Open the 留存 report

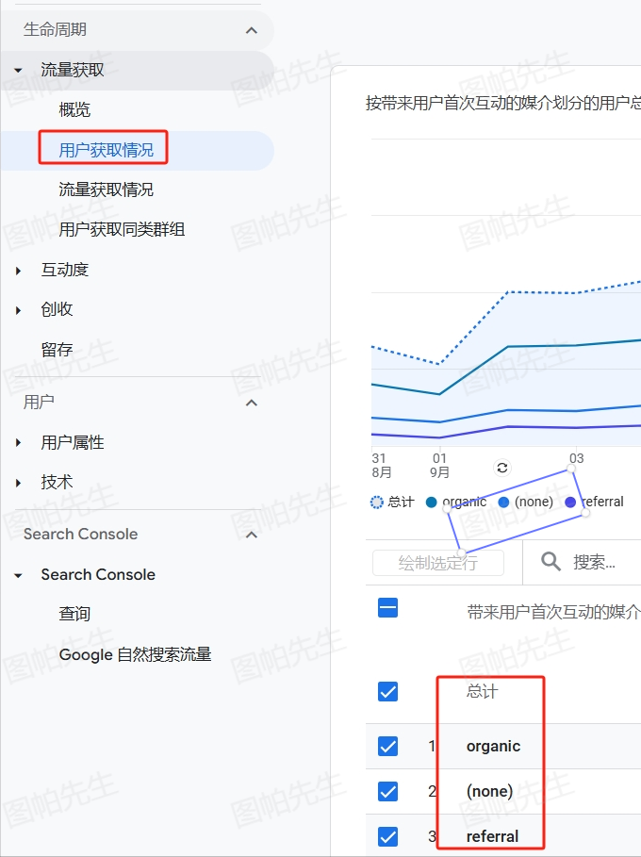(x=57, y=350)
